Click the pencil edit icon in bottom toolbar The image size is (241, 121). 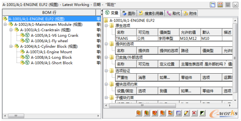186,113
